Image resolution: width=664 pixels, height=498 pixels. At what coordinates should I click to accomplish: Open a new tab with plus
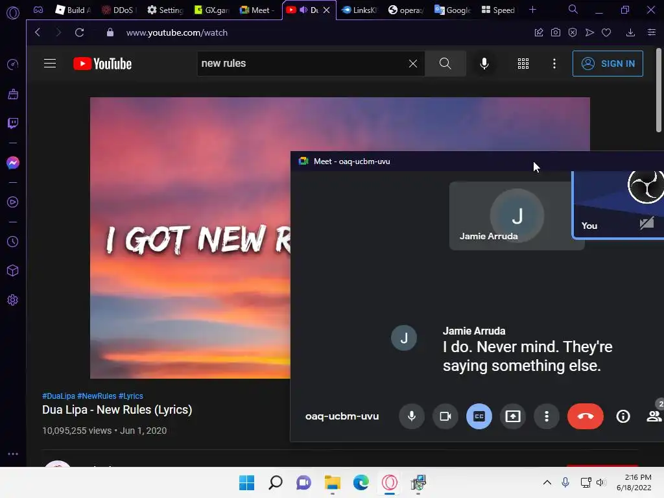tap(533, 9)
